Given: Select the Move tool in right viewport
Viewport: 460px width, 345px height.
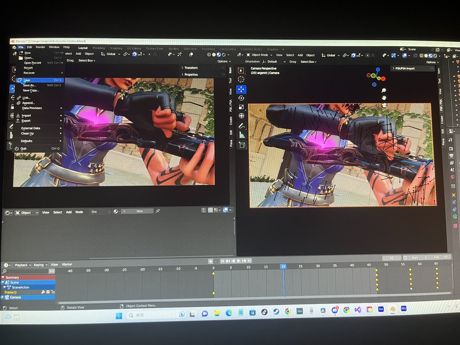Looking at the screenshot, I should point(241,89).
